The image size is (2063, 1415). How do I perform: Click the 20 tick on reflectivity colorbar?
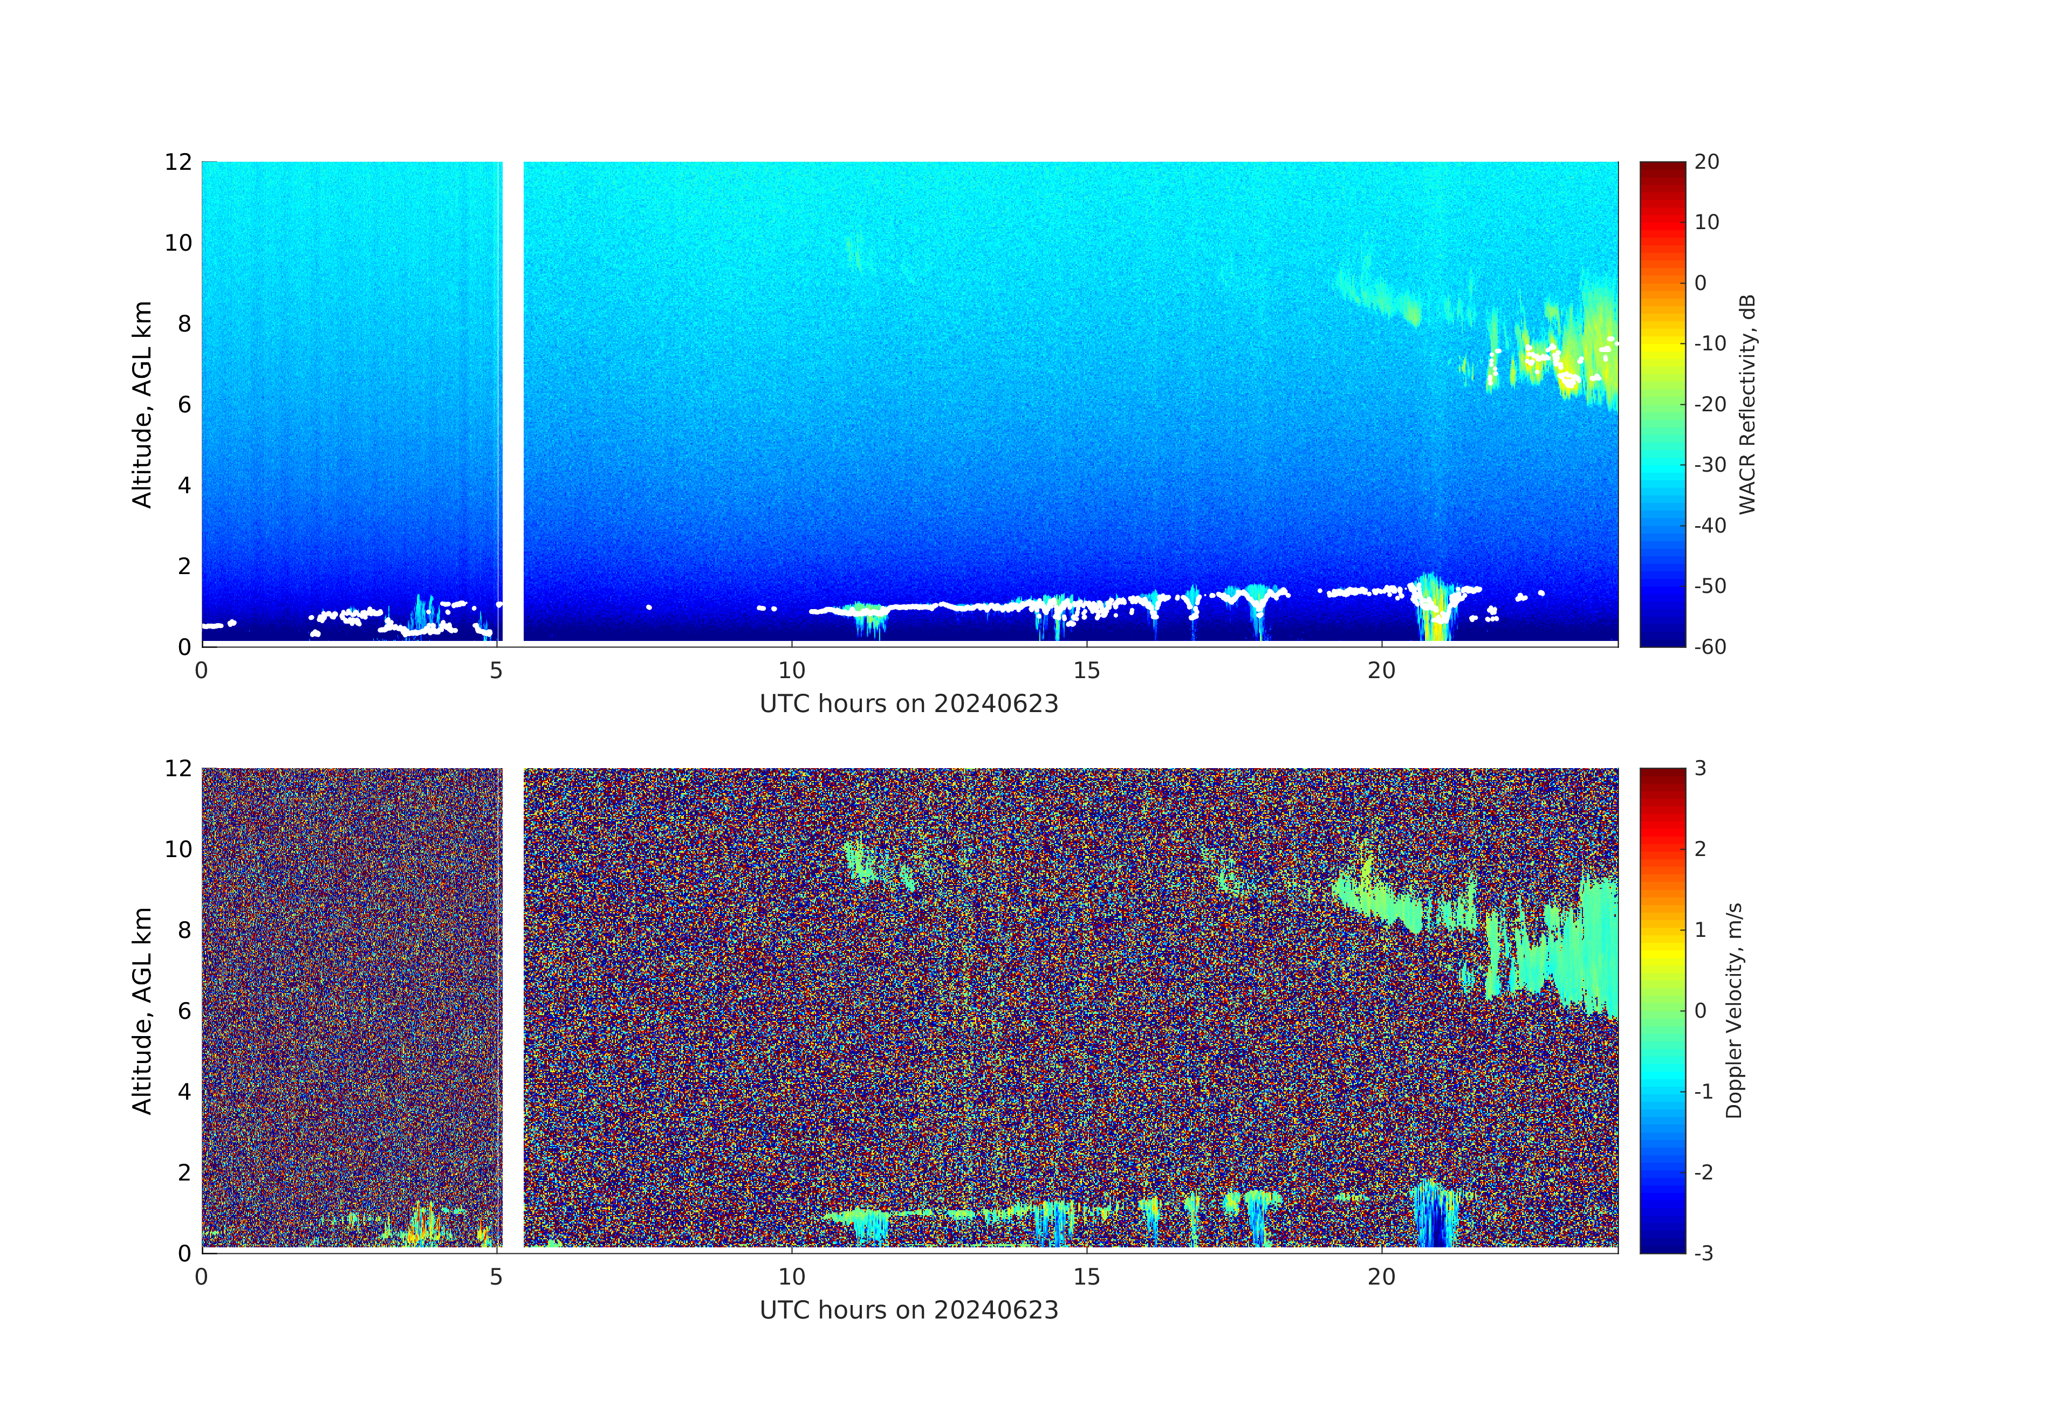[x=1706, y=162]
